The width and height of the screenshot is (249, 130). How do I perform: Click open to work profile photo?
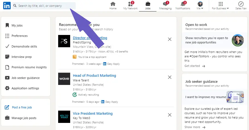point(238,40)
